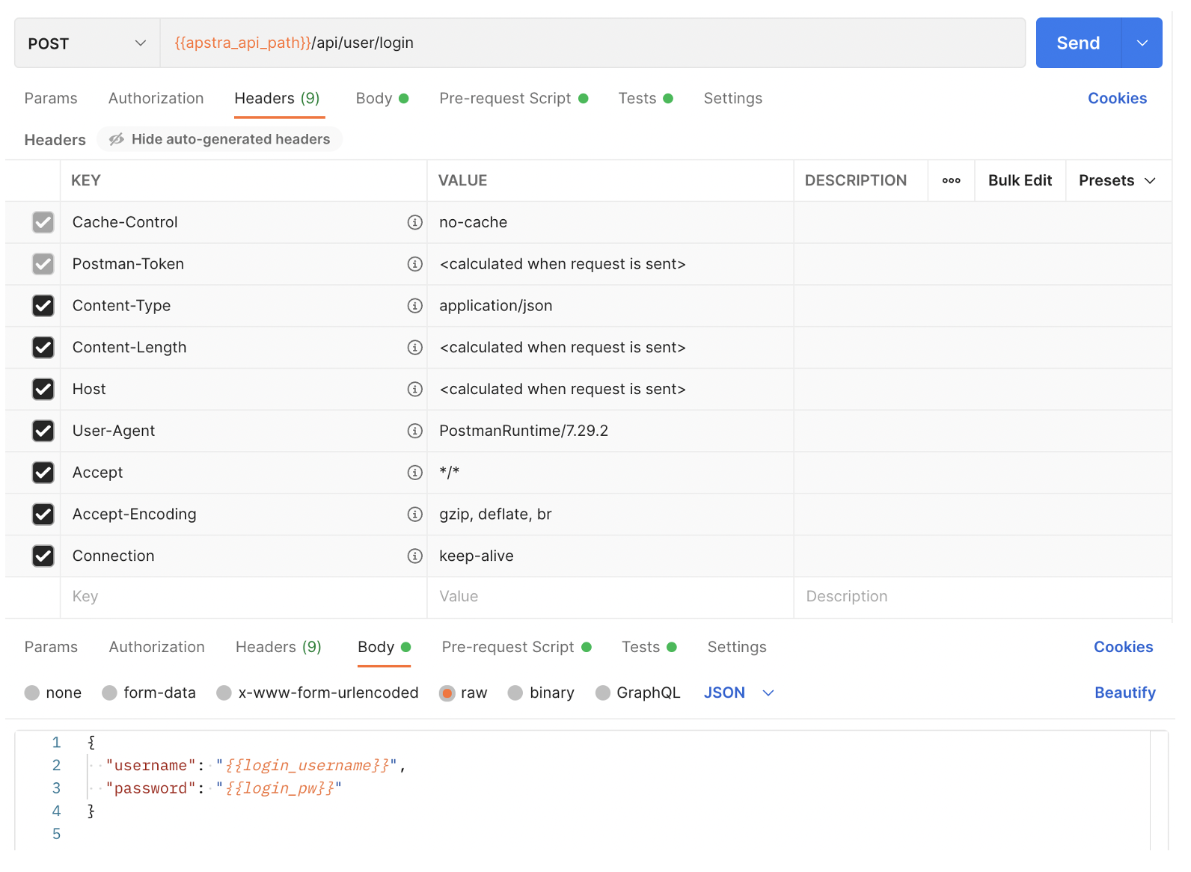Open the POST method dropdown
Image resolution: width=1191 pixels, height=872 pixels.
click(87, 43)
